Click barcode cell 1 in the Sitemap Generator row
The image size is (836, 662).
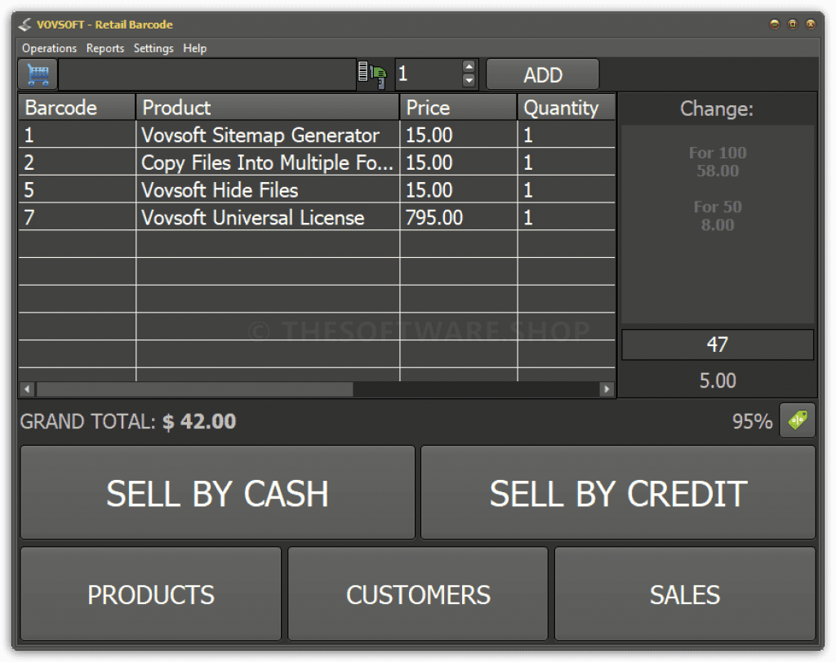(78, 135)
